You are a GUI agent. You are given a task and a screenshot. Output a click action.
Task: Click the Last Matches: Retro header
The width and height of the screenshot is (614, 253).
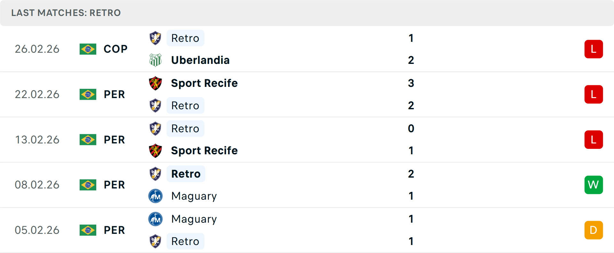(x=66, y=13)
